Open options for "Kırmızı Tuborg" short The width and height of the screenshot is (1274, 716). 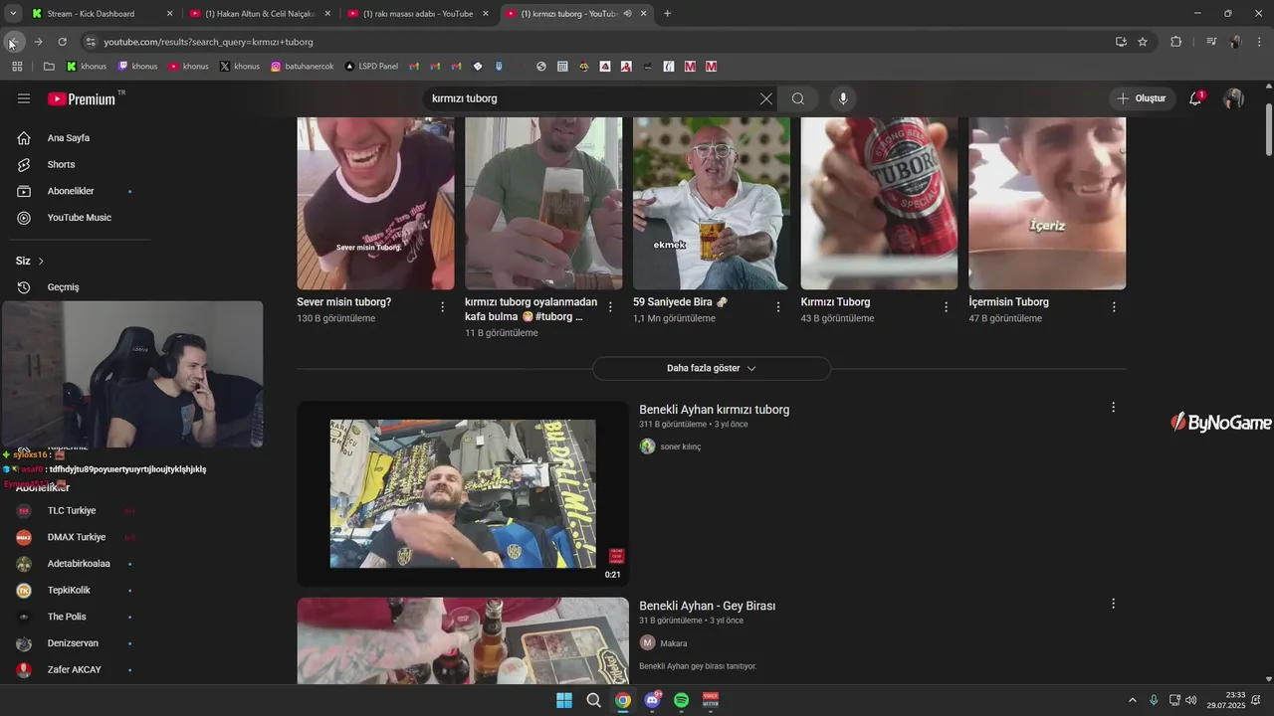coord(946,307)
